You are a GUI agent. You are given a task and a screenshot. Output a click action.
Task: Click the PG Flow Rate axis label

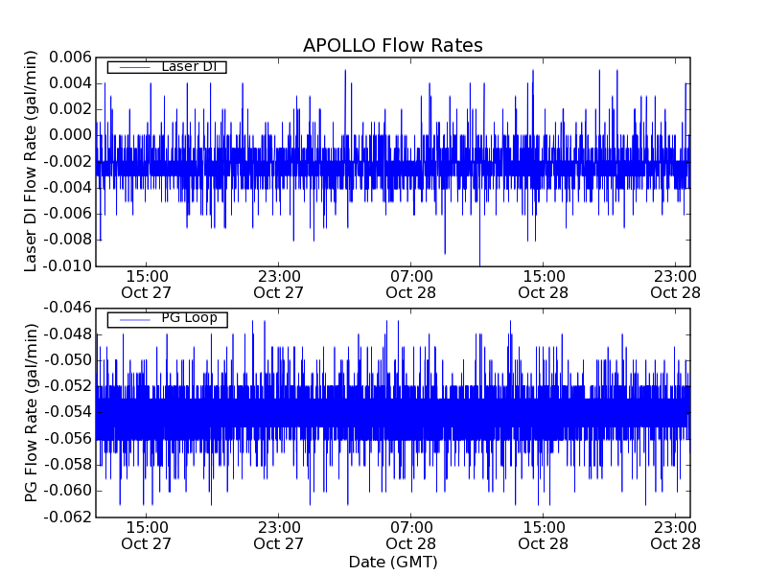click(x=31, y=413)
